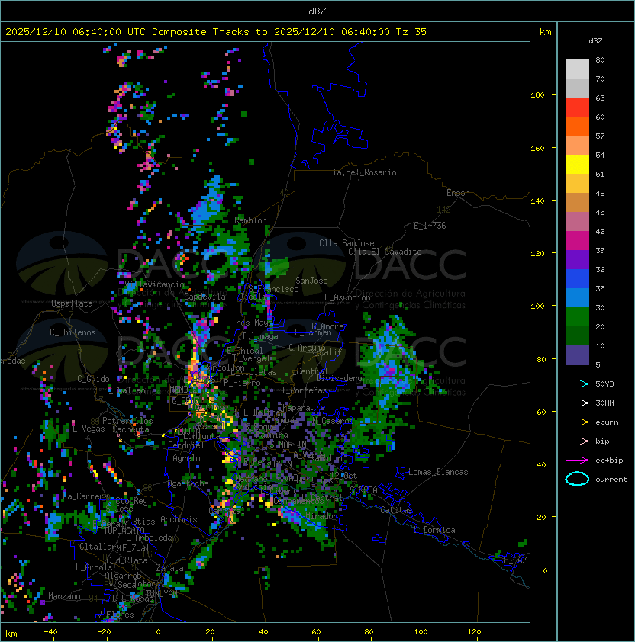Viewport: 635px width, 642px height.
Task: Click the '50YD' legend label
Action: [604, 384]
